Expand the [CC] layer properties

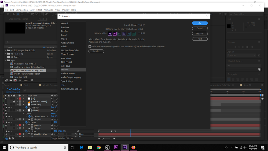(17, 99)
